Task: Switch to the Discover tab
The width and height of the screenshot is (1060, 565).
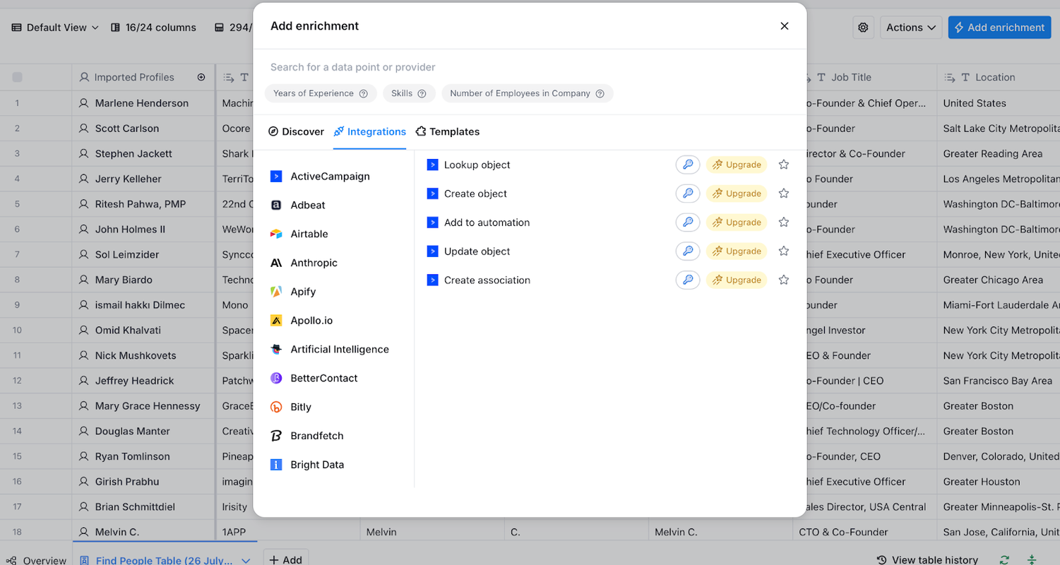Action: [296, 131]
